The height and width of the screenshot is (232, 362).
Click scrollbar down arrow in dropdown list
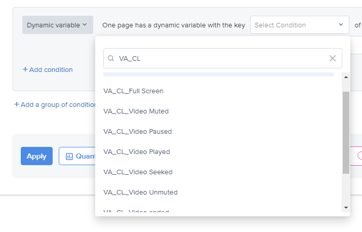tap(346, 208)
